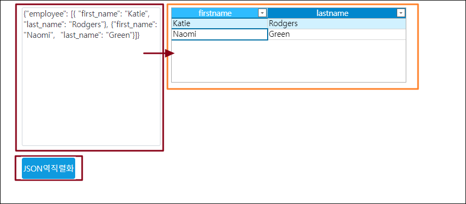This screenshot has width=466, height=204.
Task: Click the blank space inside JSON text area
Action: (91, 95)
